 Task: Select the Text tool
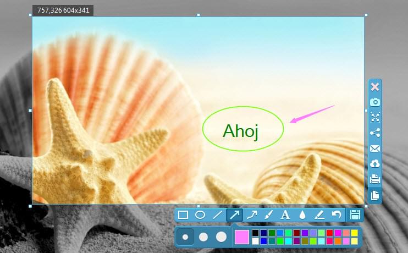pyautogui.click(x=285, y=215)
